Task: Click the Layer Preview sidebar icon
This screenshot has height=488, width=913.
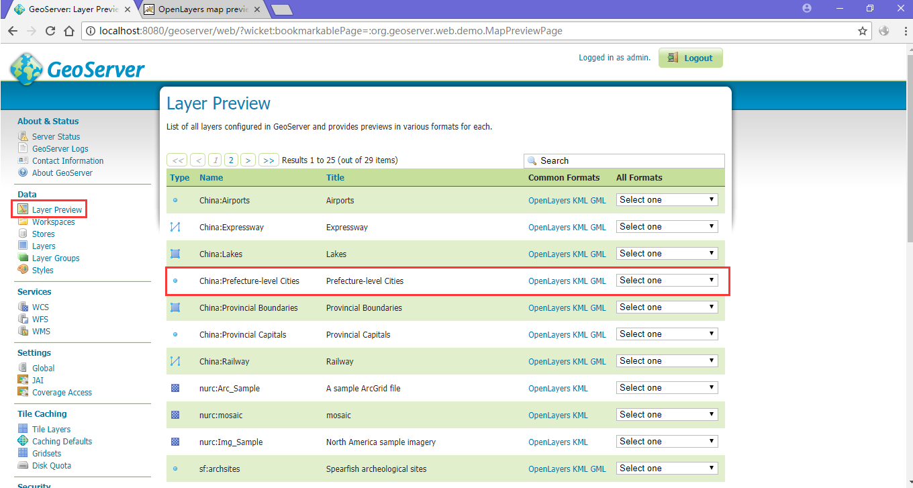Action: point(23,209)
